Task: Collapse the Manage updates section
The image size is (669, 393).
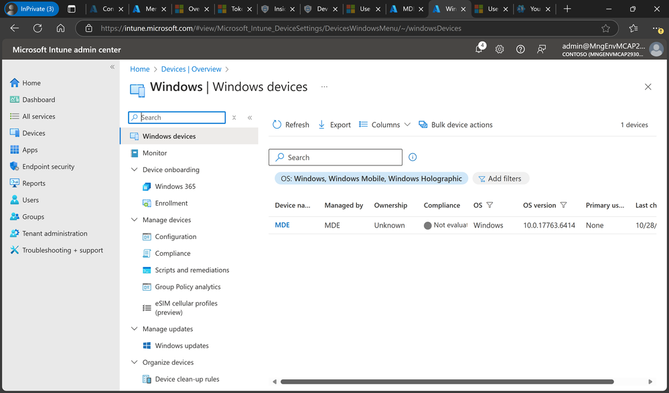Action: [x=134, y=329]
